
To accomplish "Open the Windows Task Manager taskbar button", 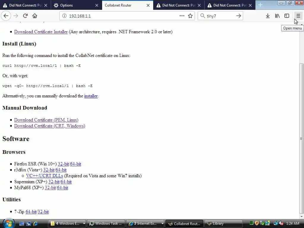I will 106,224.
